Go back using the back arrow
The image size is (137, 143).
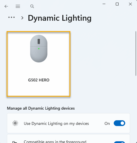(x=6, y=6)
